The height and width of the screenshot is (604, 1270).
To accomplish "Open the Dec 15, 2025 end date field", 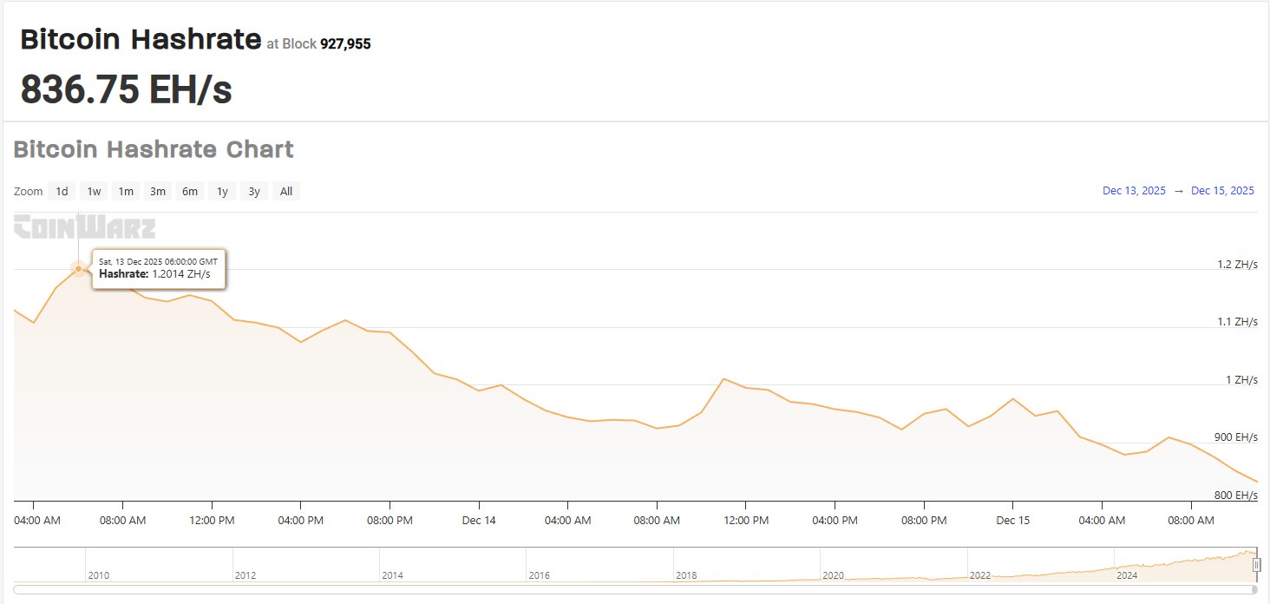I will tap(1223, 190).
